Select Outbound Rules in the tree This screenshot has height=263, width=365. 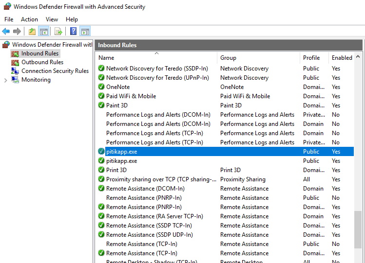[x=42, y=62]
